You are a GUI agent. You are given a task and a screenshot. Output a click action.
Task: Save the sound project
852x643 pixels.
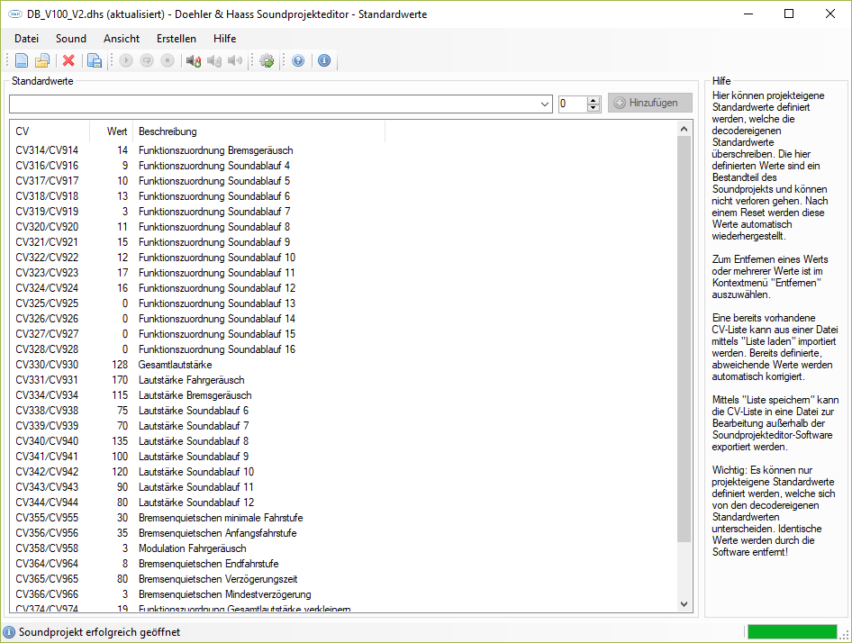[95, 60]
